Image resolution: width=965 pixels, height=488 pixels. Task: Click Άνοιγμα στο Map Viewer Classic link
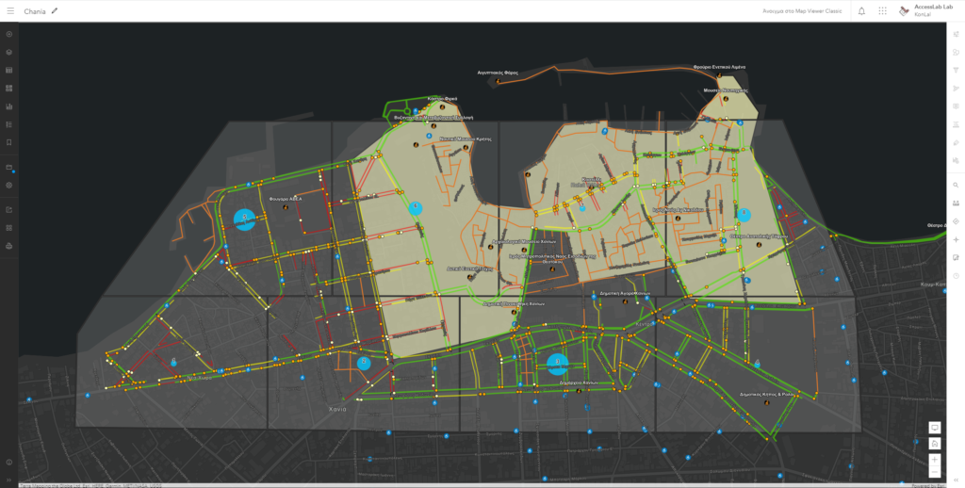(802, 11)
